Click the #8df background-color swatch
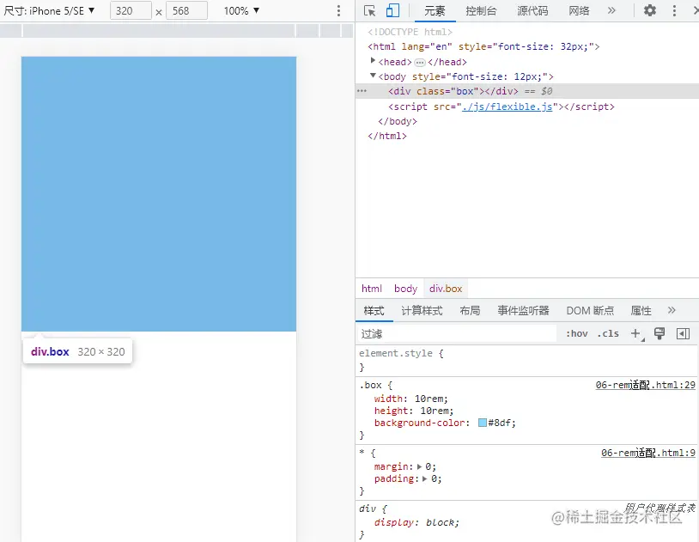The image size is (699, 542). pos(483,423)
